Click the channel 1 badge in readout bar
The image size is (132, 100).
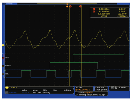coord(7,88)
